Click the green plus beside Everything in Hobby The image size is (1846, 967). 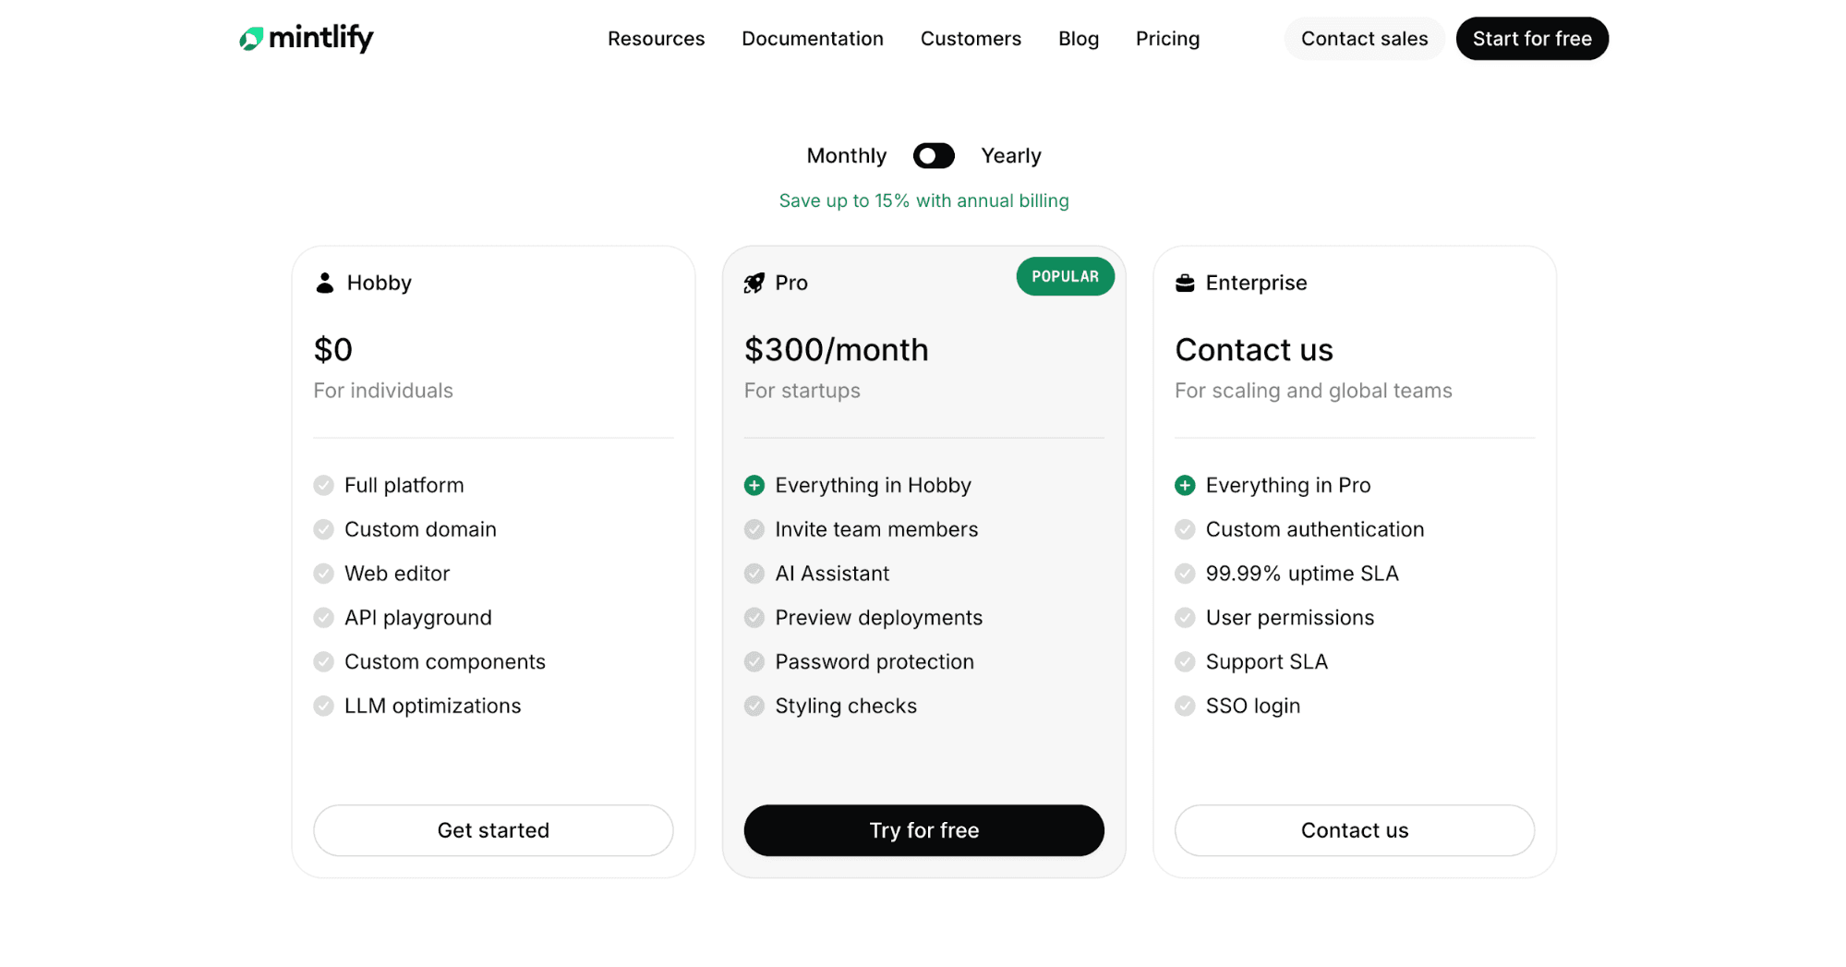click(754, 485)
